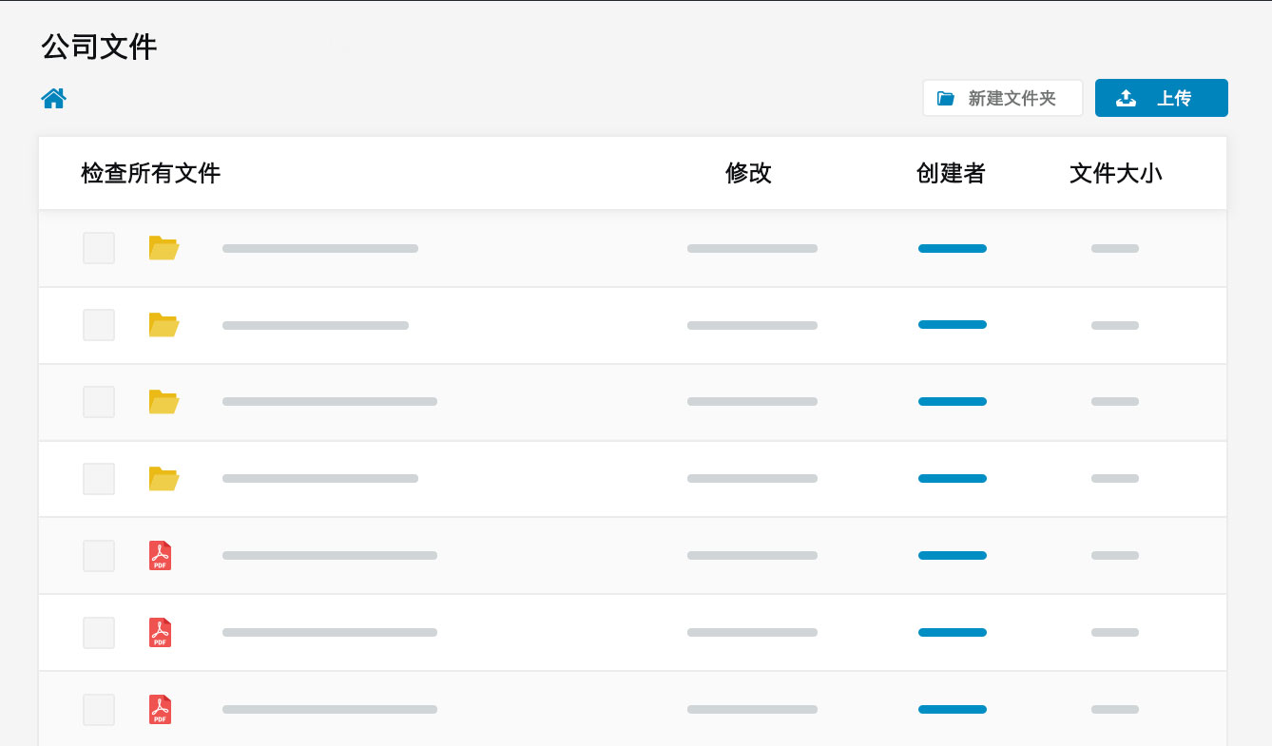This screenshot has height=746, width=1272.
Task: Click the blue creator link in second PDF row
Action: (x=953, y=633)
